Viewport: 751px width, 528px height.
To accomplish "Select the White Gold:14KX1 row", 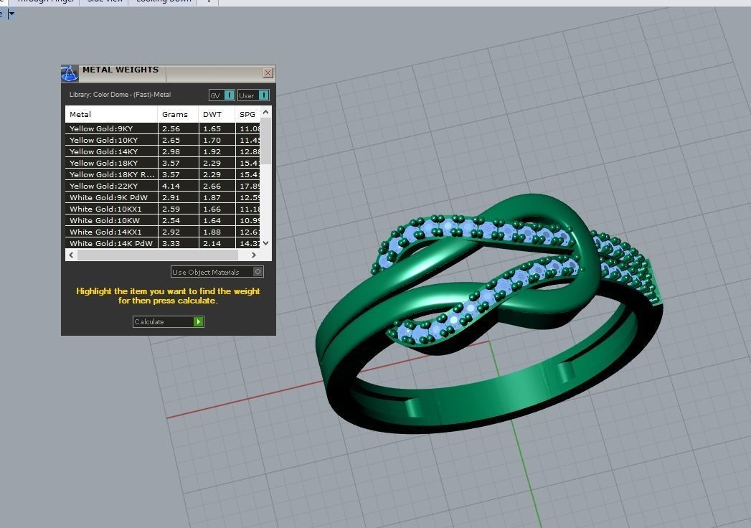I will tap(162, 232).
